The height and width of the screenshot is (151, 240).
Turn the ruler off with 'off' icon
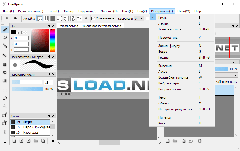[x=40, y=18]
